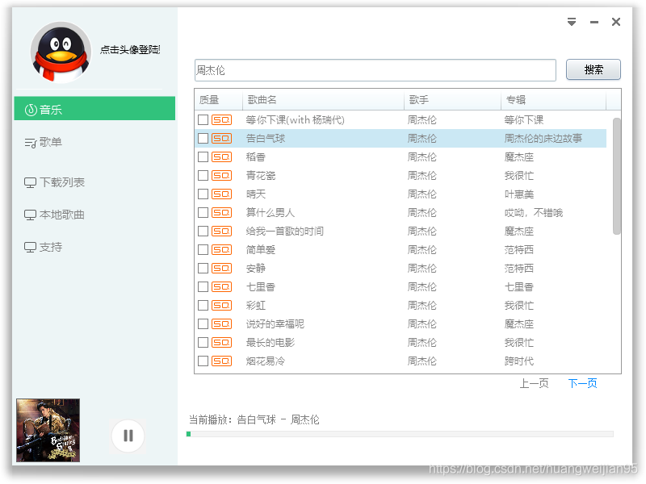646x484 pixels.
Task: Open the 音乐 music tab
Action: click(94, 109)
